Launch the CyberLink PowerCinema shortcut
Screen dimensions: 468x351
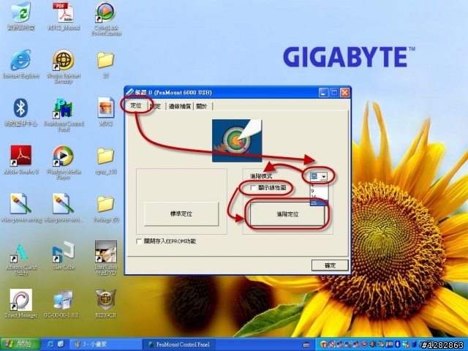(106, 12)
